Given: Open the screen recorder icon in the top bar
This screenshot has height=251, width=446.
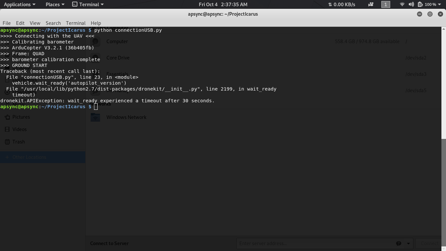Looking at the screenshot, I should (x=371, y=4).
